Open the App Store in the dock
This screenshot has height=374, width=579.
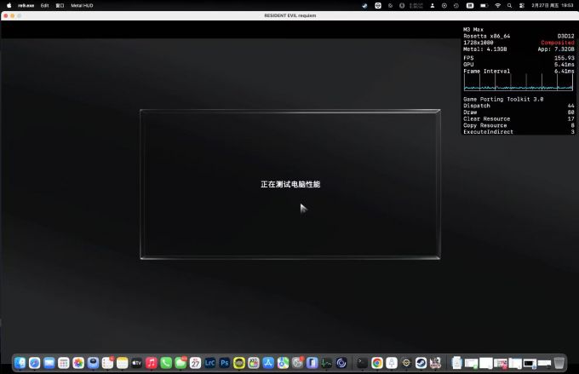[268, 363]
